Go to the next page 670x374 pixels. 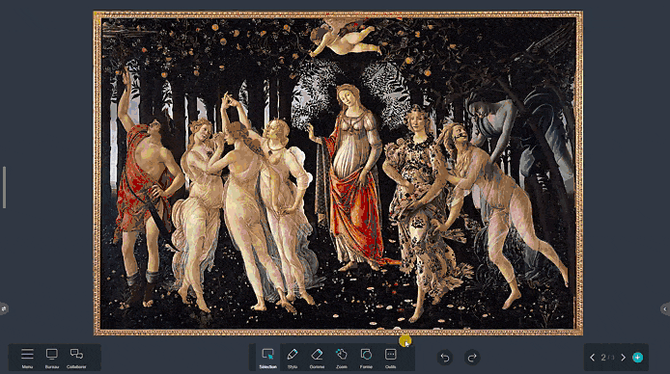tap(623, 358)
